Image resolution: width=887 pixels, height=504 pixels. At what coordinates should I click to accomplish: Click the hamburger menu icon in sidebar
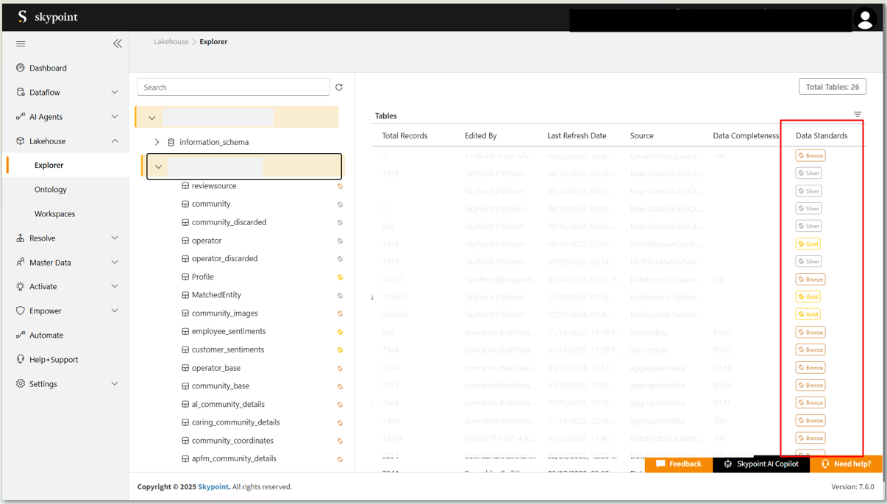click(x=21, y=44)
